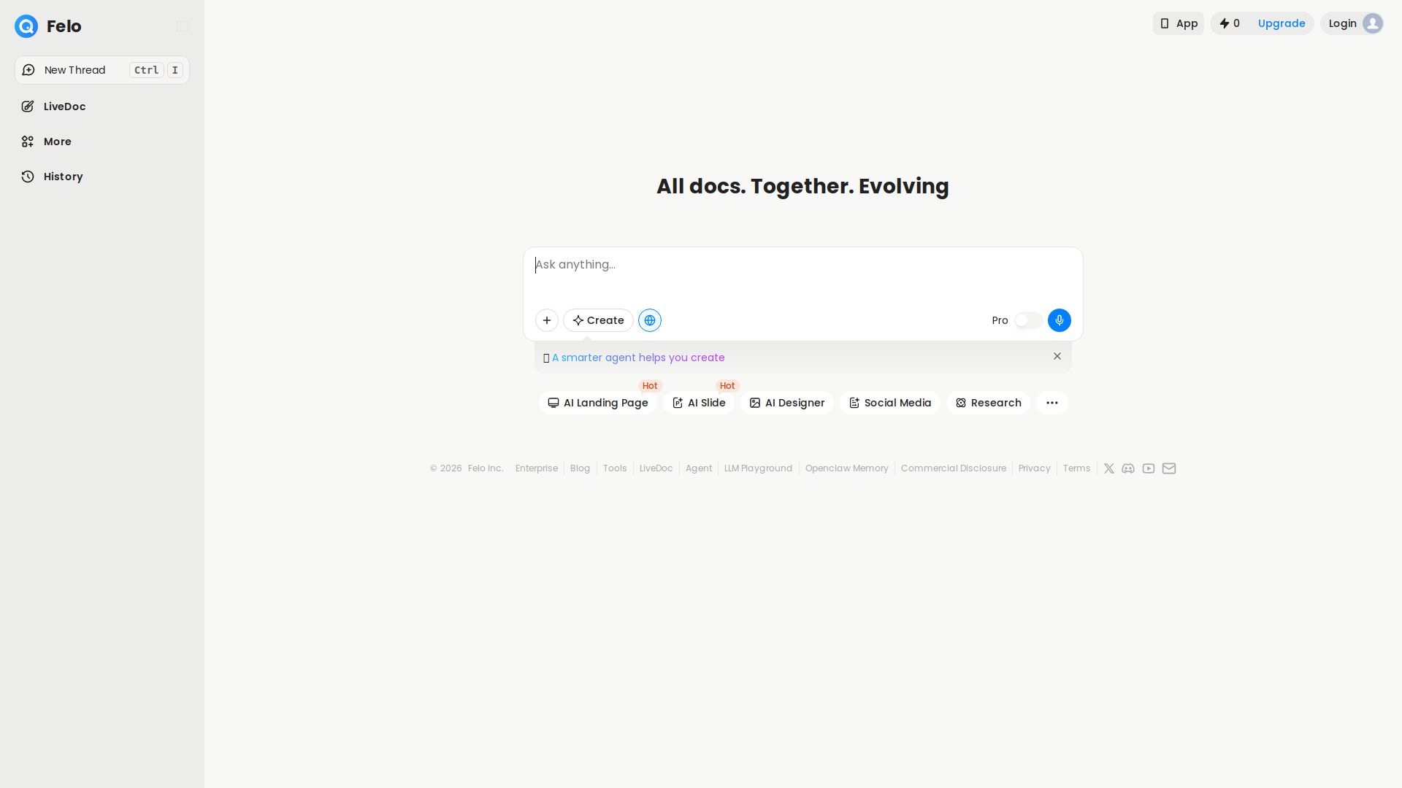Screen dimensions: 1402x788
Task: Click the user avatar icon
Action: pos(1373,23)
